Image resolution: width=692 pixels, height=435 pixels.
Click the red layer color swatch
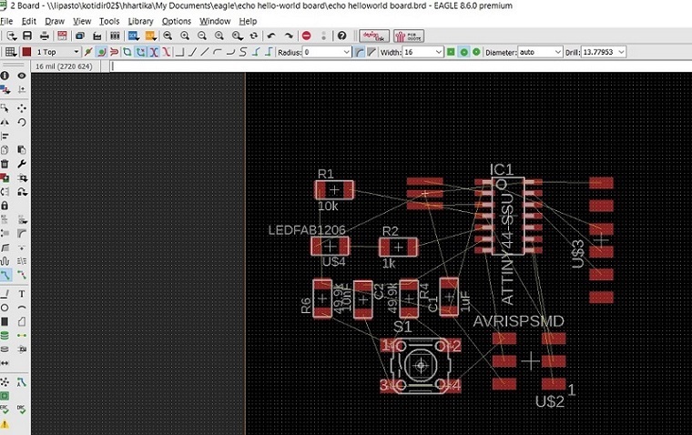(26, 52)
